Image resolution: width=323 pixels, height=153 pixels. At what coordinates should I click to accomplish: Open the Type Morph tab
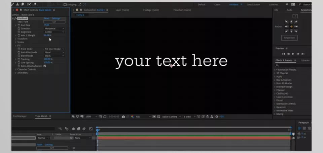coord(41,116)
